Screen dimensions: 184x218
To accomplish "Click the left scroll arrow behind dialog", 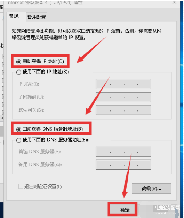I will (x=2, y=118).
